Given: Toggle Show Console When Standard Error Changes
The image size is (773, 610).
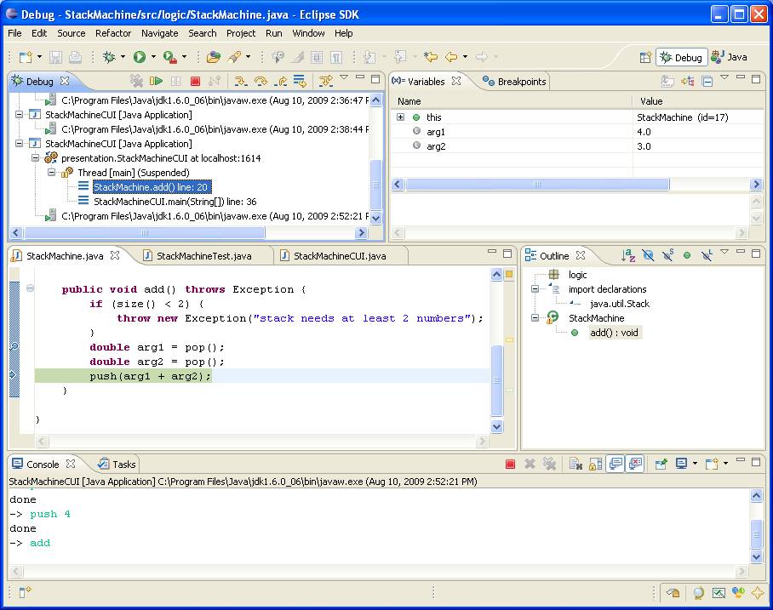Looking at the screenshot, I should [635, 464].
